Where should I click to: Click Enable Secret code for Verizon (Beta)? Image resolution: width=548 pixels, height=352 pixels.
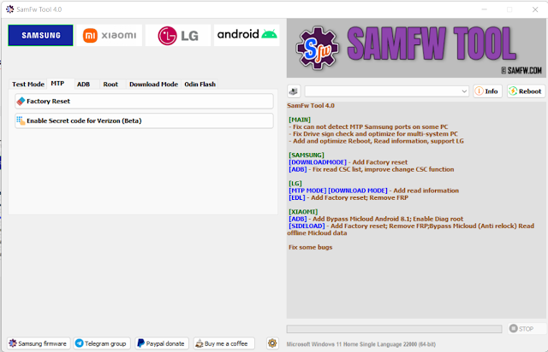tap(144, 120)
